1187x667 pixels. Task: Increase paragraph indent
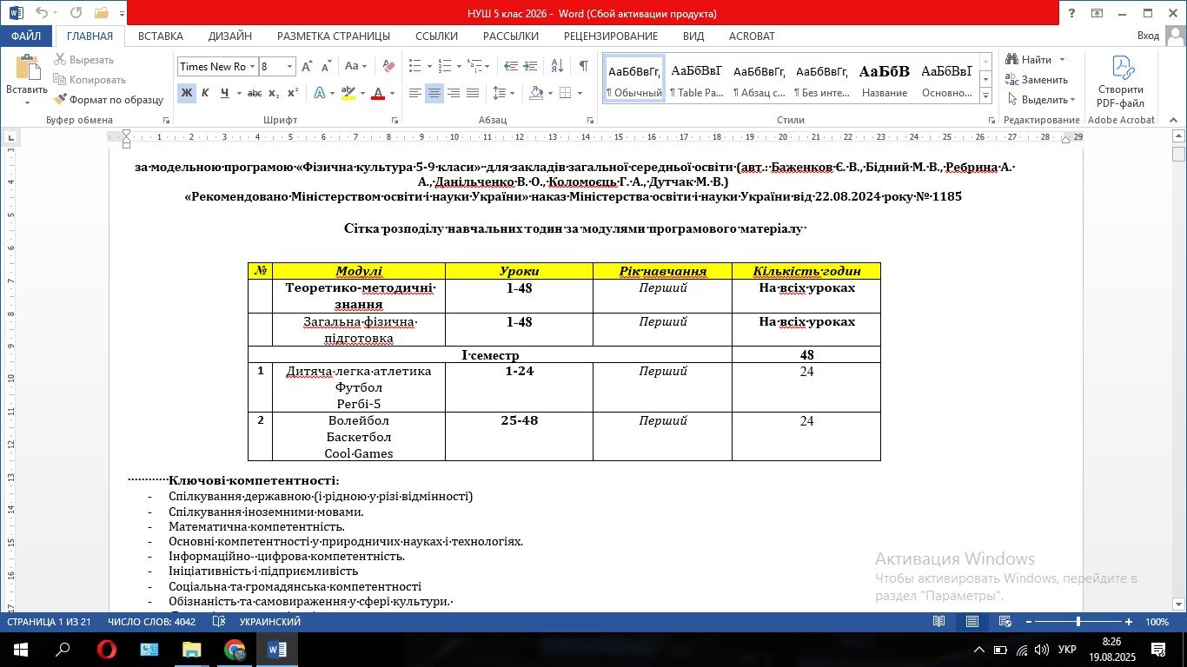coord(530,67)
